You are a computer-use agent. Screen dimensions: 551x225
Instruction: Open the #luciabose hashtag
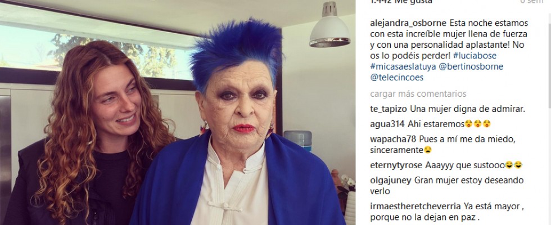(x=475, y=56)
